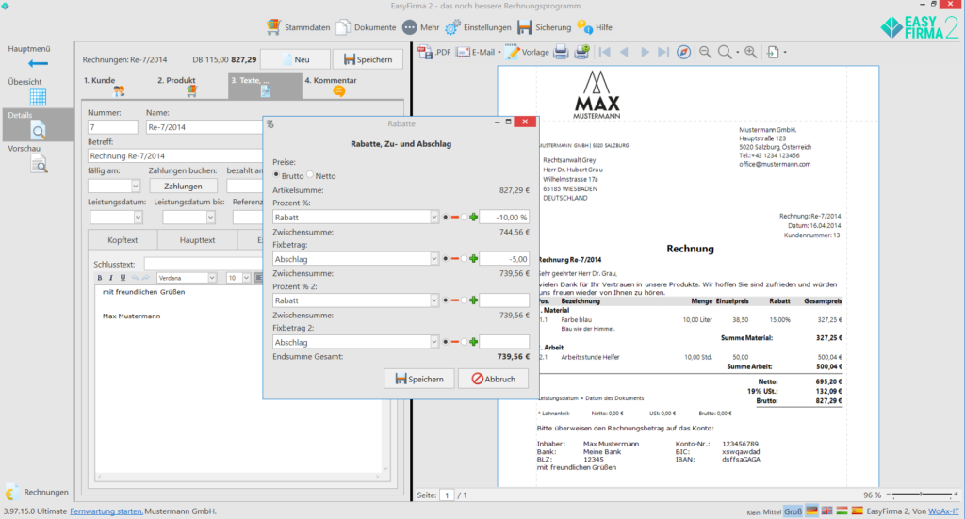Switch language to Hungarian flag
Viewport: 965px width, 519px height.
coord(842,511)
